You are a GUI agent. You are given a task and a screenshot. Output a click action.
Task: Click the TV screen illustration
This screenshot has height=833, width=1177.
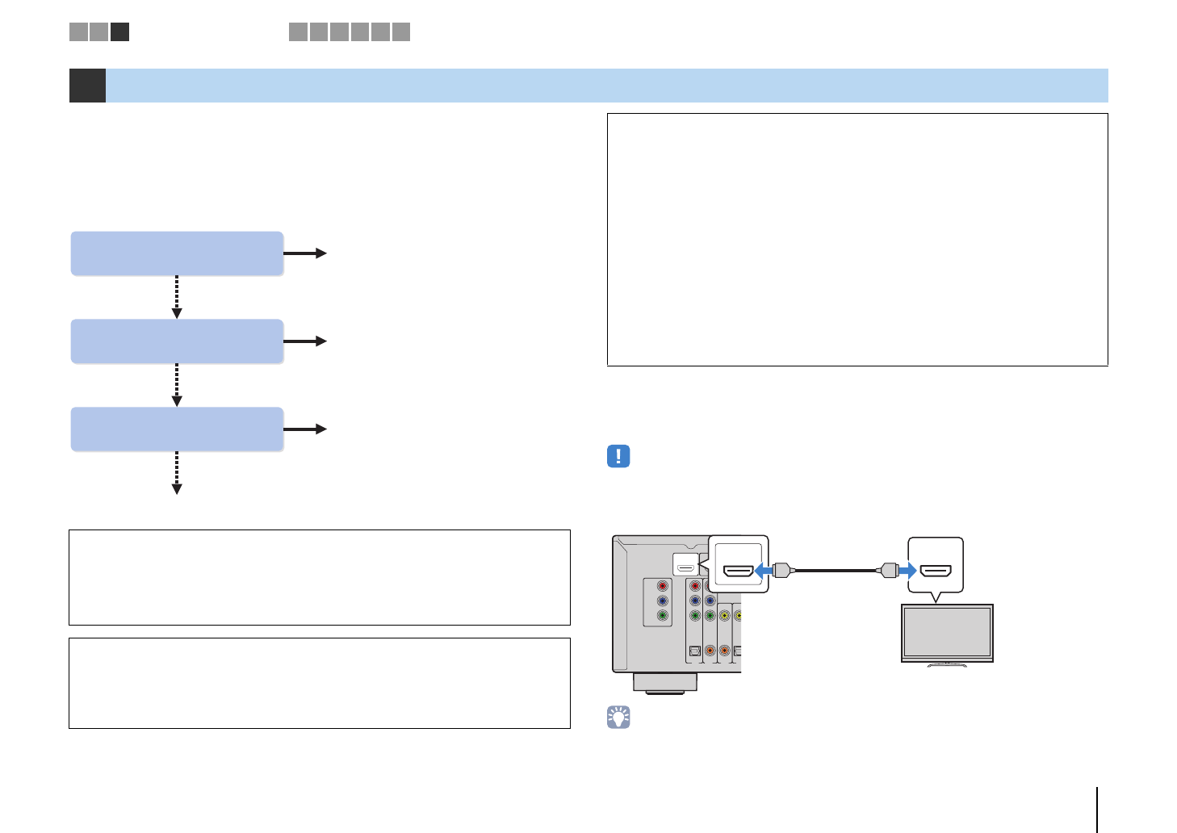point(947,632)
